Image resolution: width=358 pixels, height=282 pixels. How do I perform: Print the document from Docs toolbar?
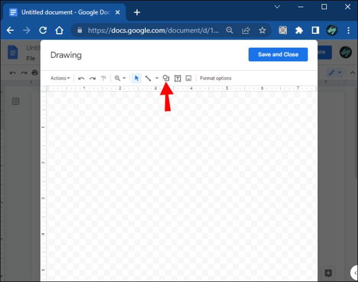[x=35, y=73]
